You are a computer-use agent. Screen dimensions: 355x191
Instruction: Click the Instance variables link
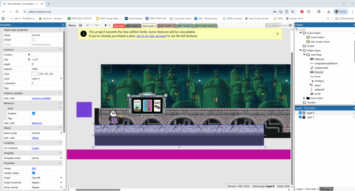tap(41, 98)
